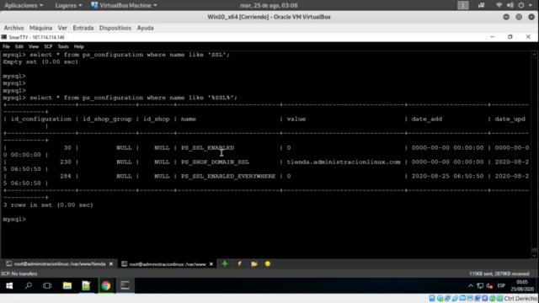Open the SmarTTY View menu
The height and width of the screenshot is (303, 539).
click(x=34, y=46)
